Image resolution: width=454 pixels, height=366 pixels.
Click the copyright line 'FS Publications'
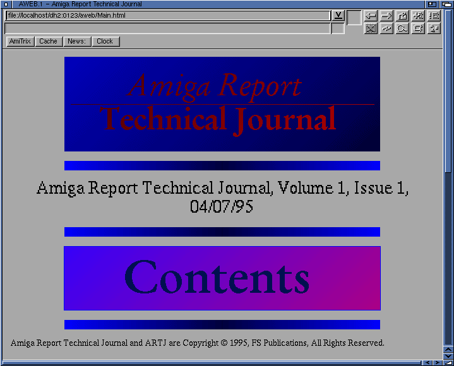point(279,343)
